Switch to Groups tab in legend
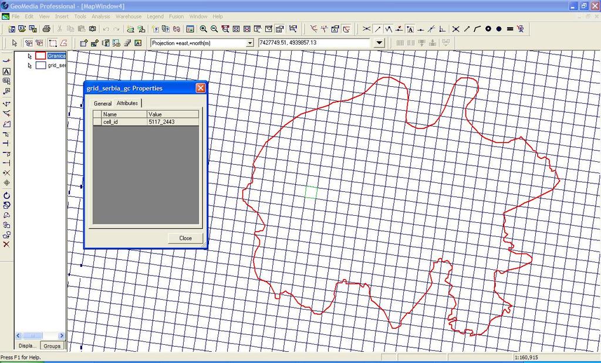This screenshot has width=601, height=363. [x=52, y=346]
